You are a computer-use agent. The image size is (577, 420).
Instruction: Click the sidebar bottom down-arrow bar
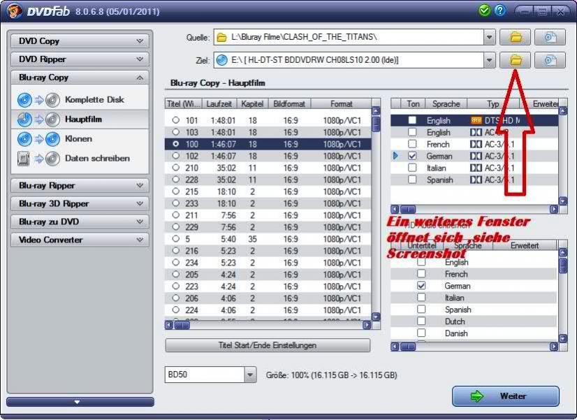(80, 402)
